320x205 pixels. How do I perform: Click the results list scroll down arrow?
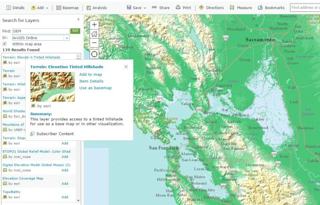click(x=78, y=201)
